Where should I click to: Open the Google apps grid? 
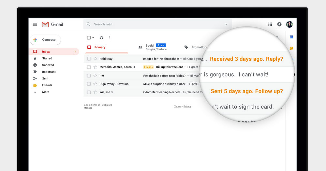point(270,24)
